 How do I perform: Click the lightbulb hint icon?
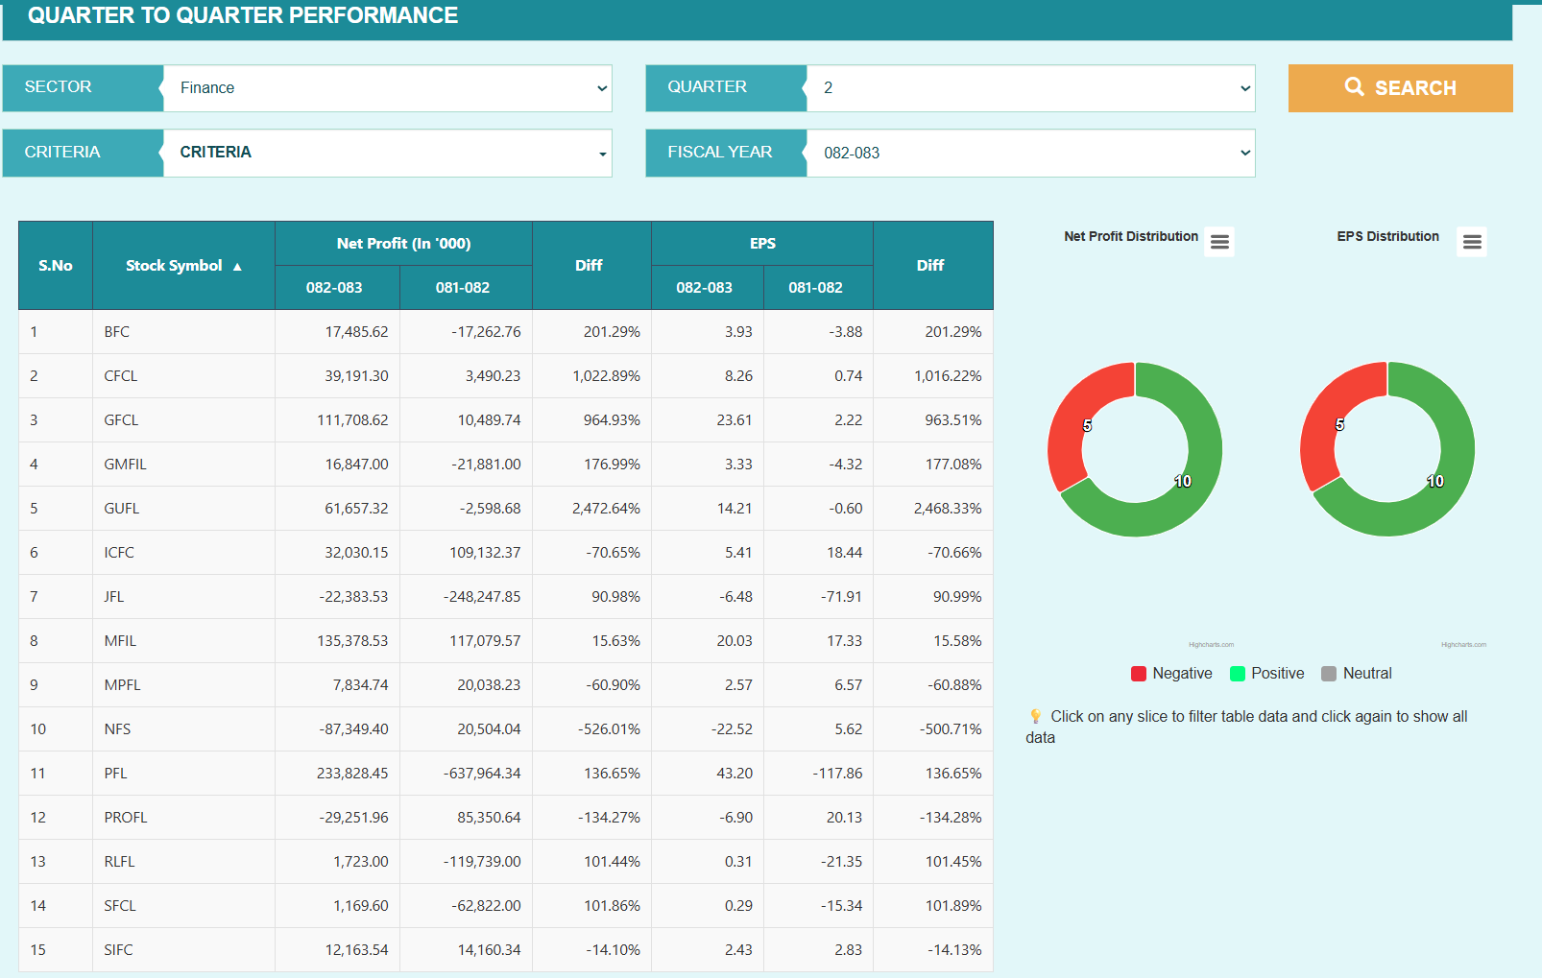pos(1035,716)
